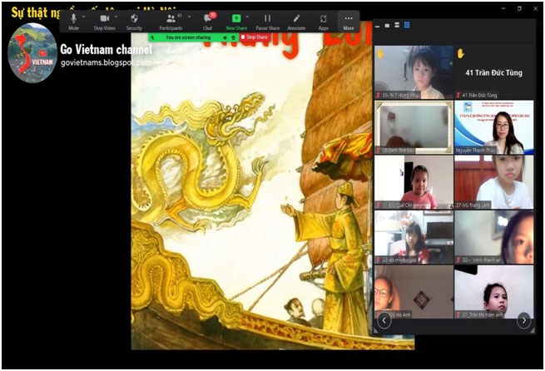
Task: Open audio options arrow beside Mute
Action: tap(84, 17)
